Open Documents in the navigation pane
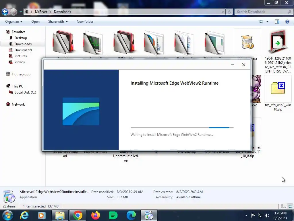Viewport: 294px width, 221px height. point(23,50)
